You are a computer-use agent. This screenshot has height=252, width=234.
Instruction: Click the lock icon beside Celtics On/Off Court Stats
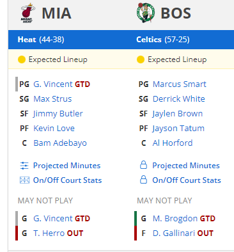pos(143,180)
